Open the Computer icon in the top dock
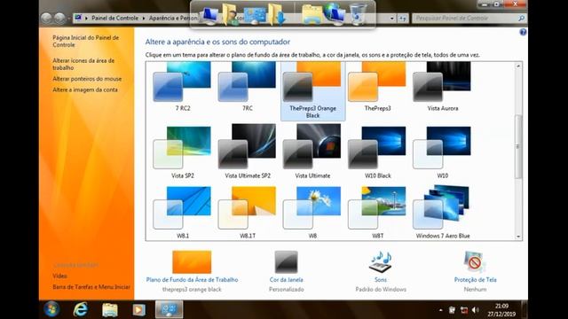The height and width of the screenshot is (319, 568). point(209,16)
